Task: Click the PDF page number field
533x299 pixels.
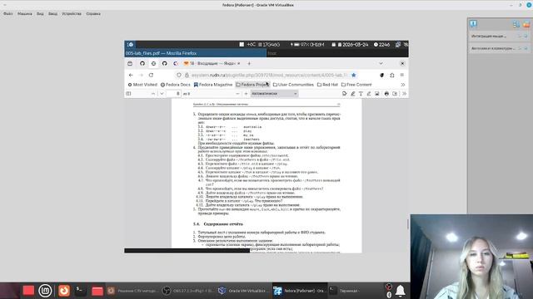Action: 174,94
